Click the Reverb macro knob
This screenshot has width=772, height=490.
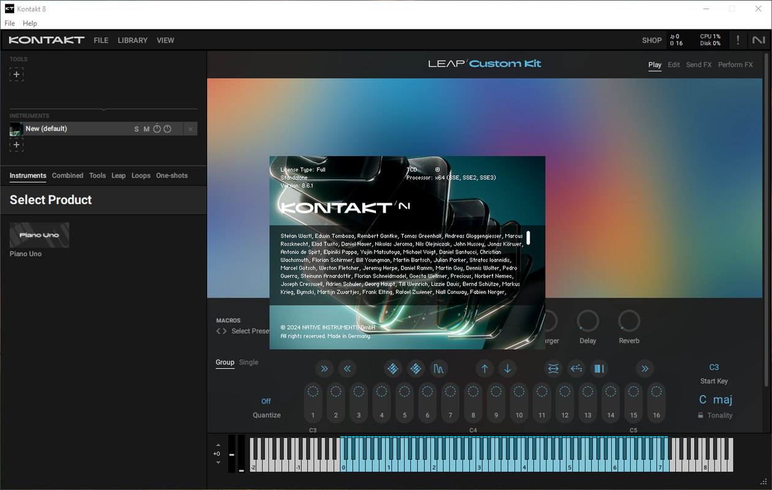click(629, 321)
